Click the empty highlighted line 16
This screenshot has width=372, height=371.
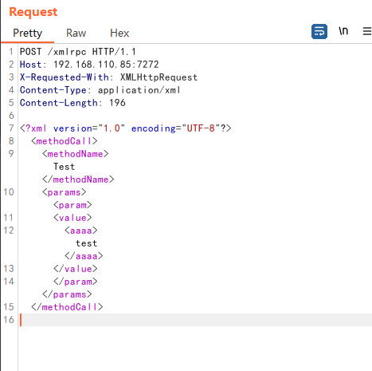[196, 320]
